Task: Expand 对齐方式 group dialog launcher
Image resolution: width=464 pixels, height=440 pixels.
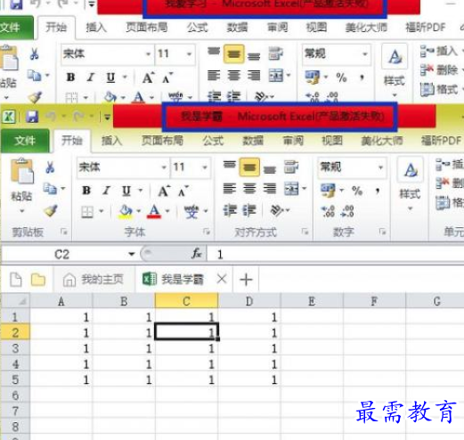Action: [x=305, y=232]
